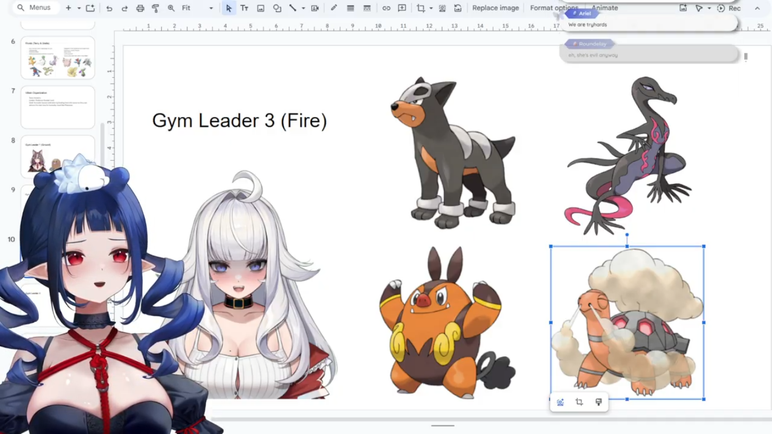Image resolution: width=772 pixels, height=434 pixels.
Task: Change border color with pencil icon
Action: click(334, 8)
